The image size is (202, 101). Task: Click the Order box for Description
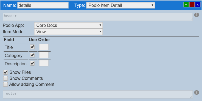point(44,63)
